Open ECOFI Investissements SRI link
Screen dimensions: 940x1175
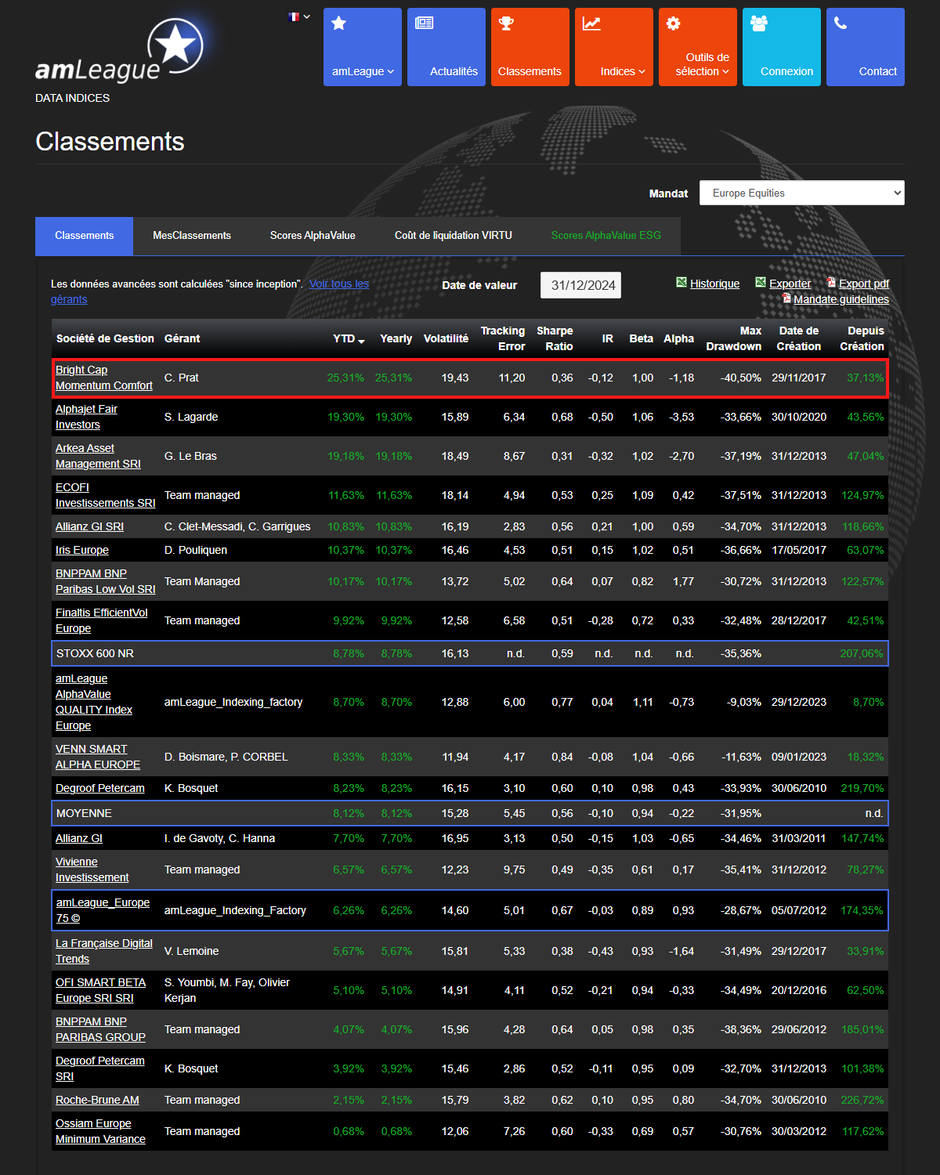tap(106, 495)
